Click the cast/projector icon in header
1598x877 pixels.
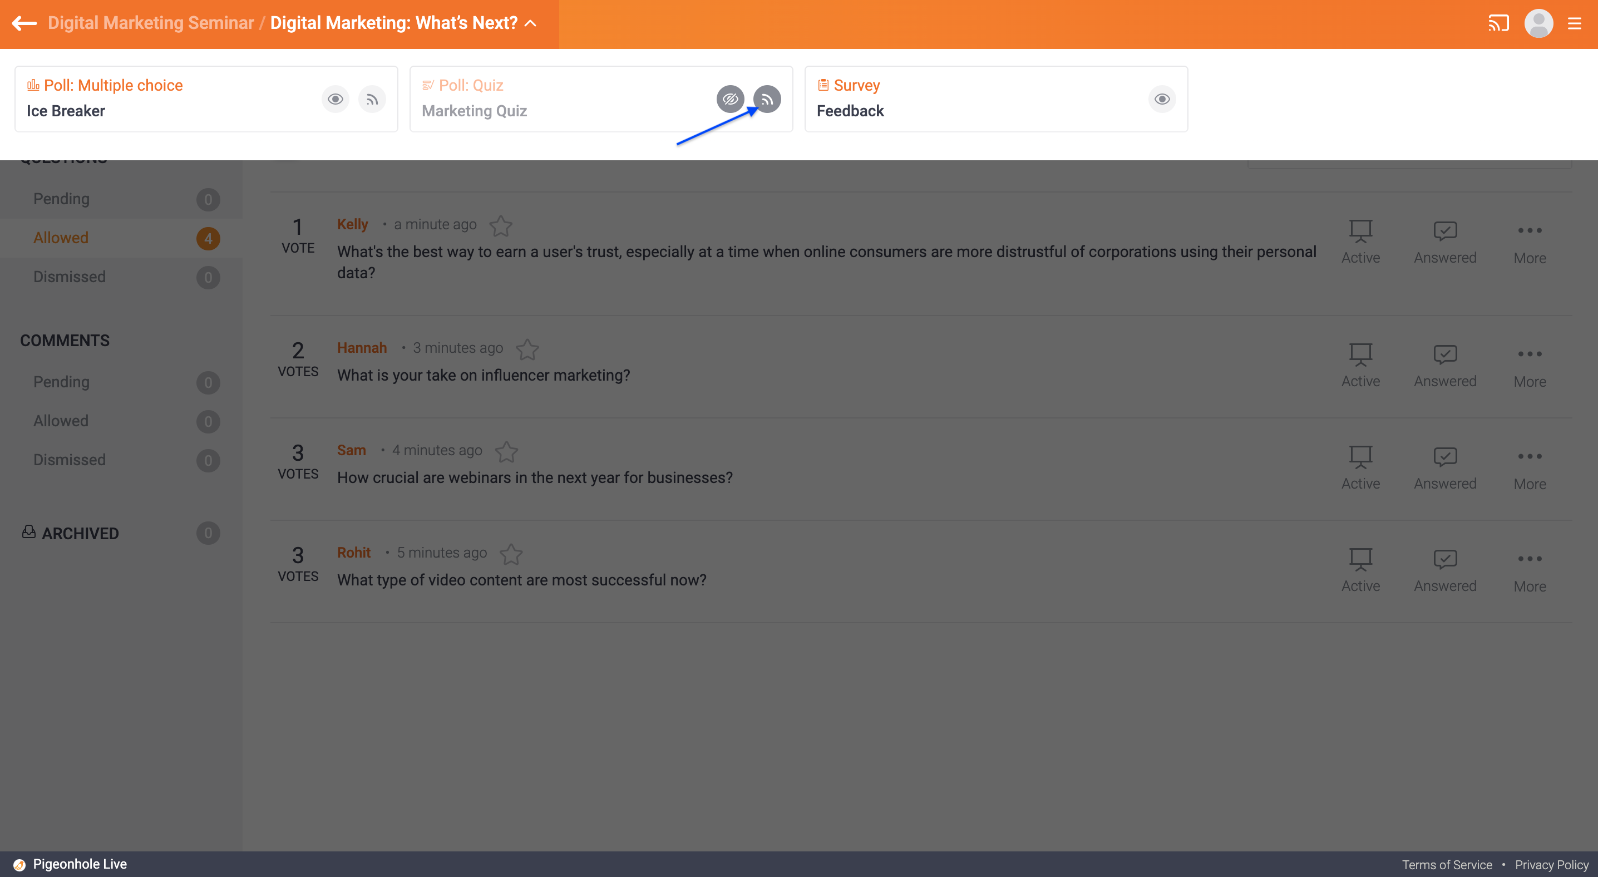pos(1497,23)
